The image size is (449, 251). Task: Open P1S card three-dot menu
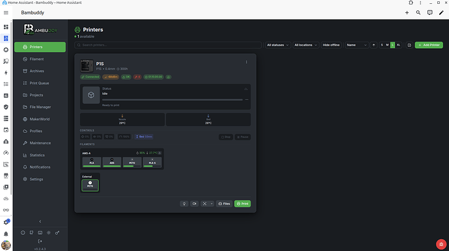pyautogui.click(x=246, y=62)
